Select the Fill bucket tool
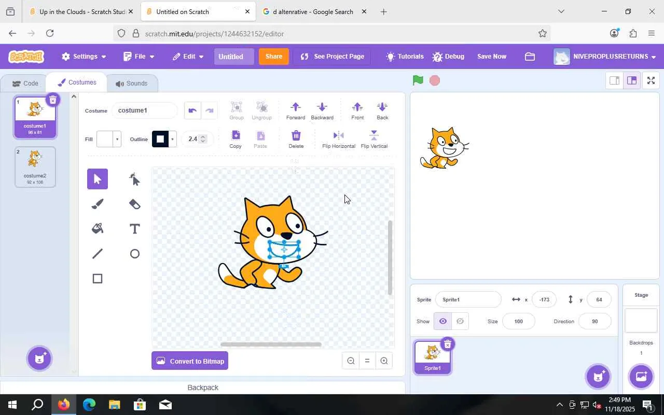Viewport: 664px width, 415px height. pos(98,229)
